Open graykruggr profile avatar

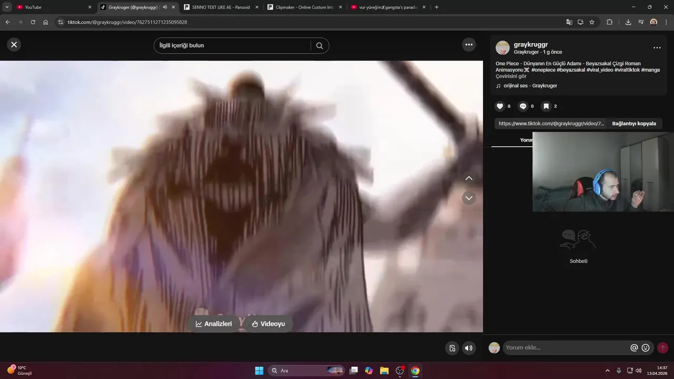(502, 48)
